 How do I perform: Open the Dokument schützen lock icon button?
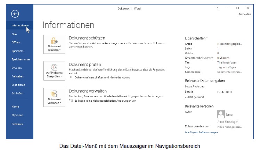coord(54,44)
